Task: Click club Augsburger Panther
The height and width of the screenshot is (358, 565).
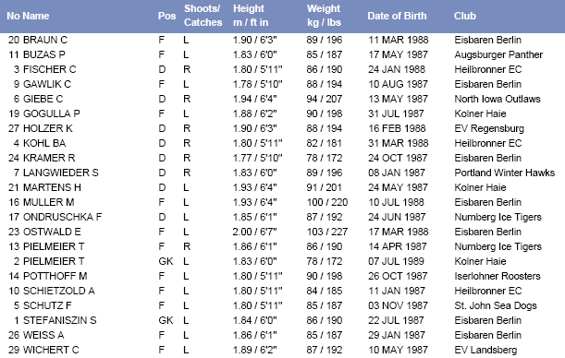Action: pos(498,54)
